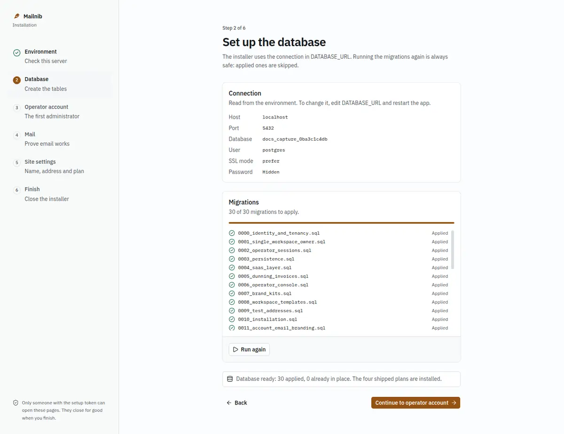The width and height of the screenshot is (564, 434).
Task: Click check icon for 0011_account_email_branding.sql
Action: pyautogui.click(x=232, y=328)
